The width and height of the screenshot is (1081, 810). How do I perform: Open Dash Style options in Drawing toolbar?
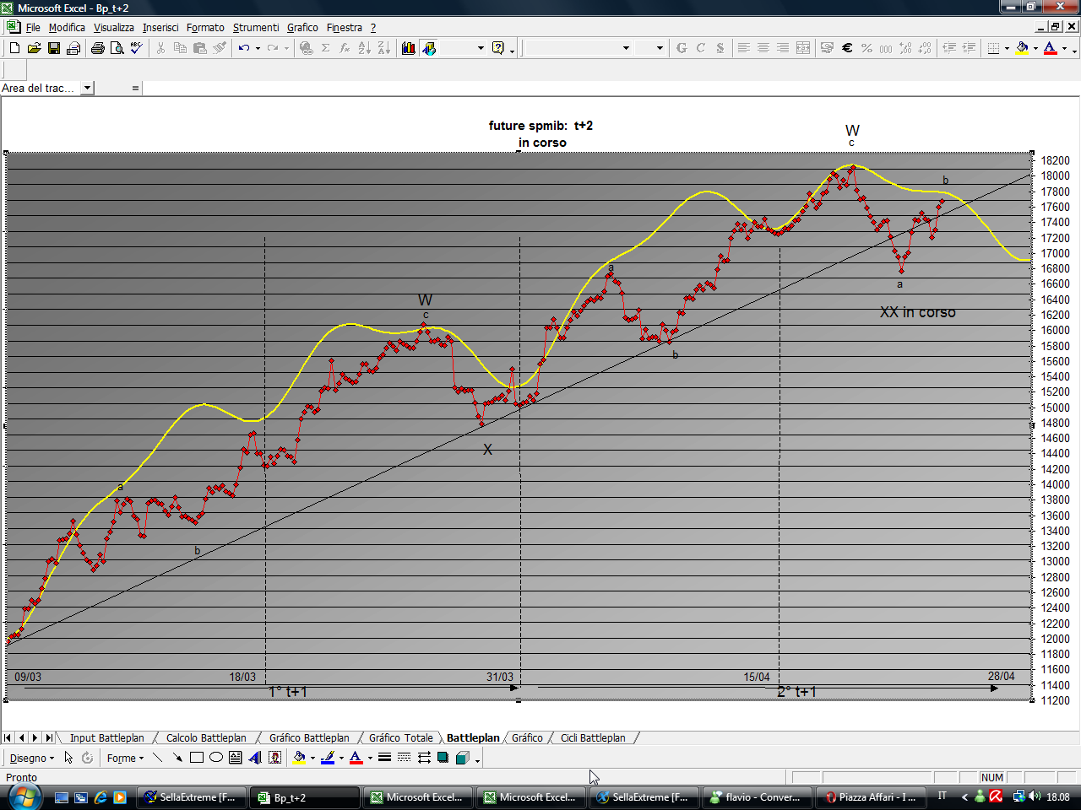(x=404, y=758)
